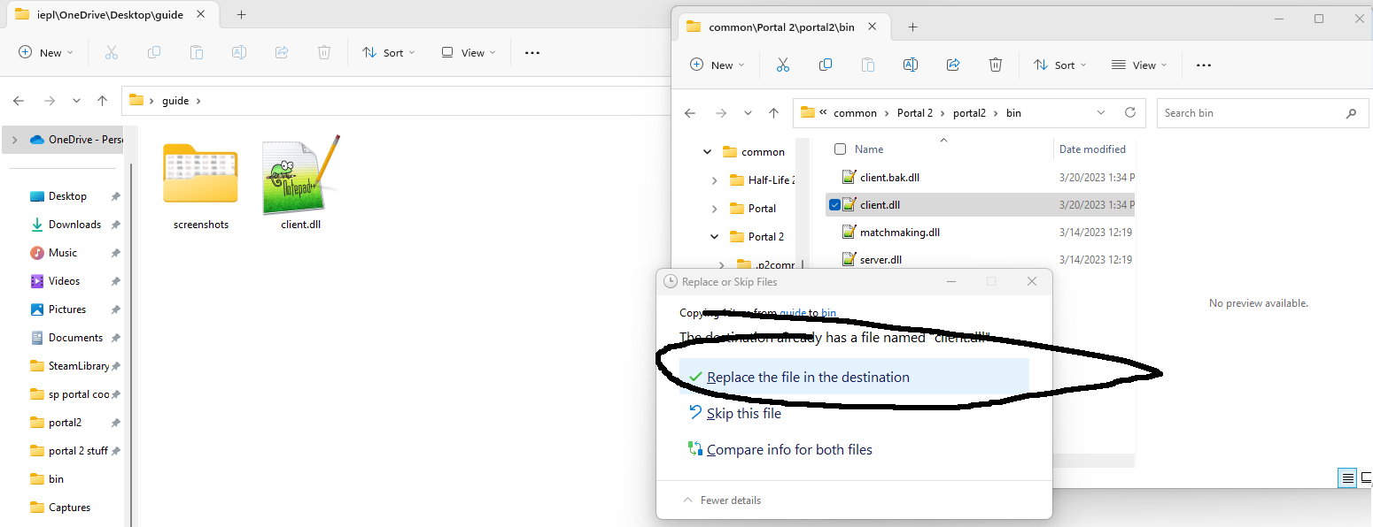Click Forward arrow in guide window
Image resolution: width=1373 pixels, height=527 pixels.
tap(49, 101)
